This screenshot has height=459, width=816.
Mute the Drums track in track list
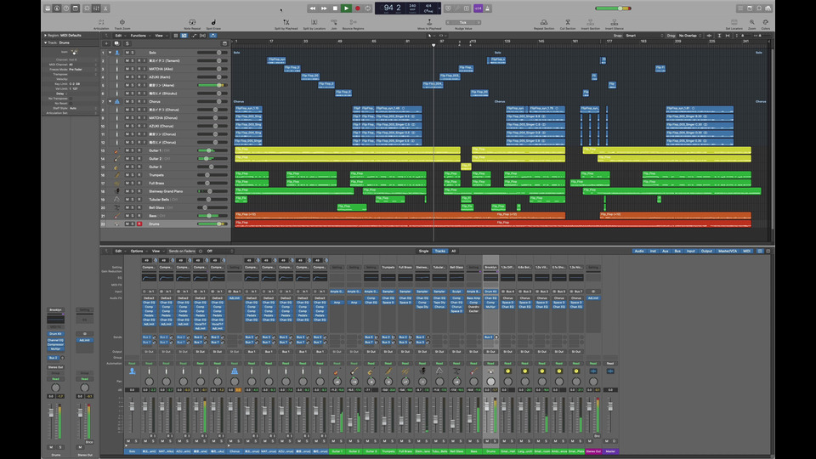[x=127, y=224]
